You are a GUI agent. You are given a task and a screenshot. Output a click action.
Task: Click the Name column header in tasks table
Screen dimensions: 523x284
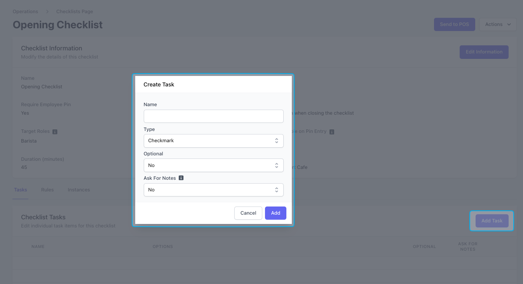[38, 246]
